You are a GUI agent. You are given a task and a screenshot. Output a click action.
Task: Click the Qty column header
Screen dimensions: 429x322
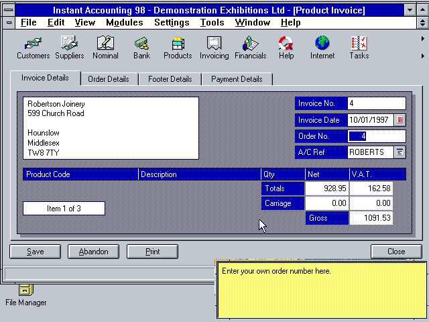(x=283, y=174)
